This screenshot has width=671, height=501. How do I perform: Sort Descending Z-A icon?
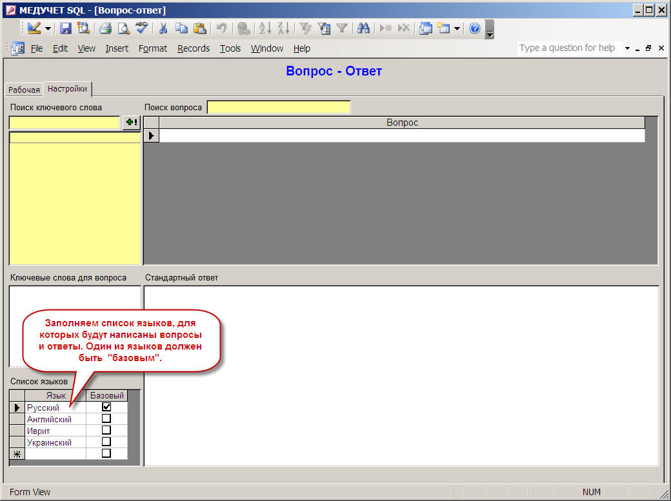coord(283,28)
